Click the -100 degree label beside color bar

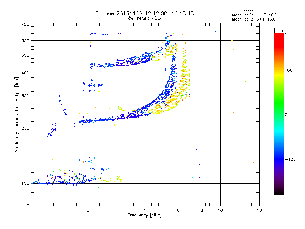click(290, 159)
